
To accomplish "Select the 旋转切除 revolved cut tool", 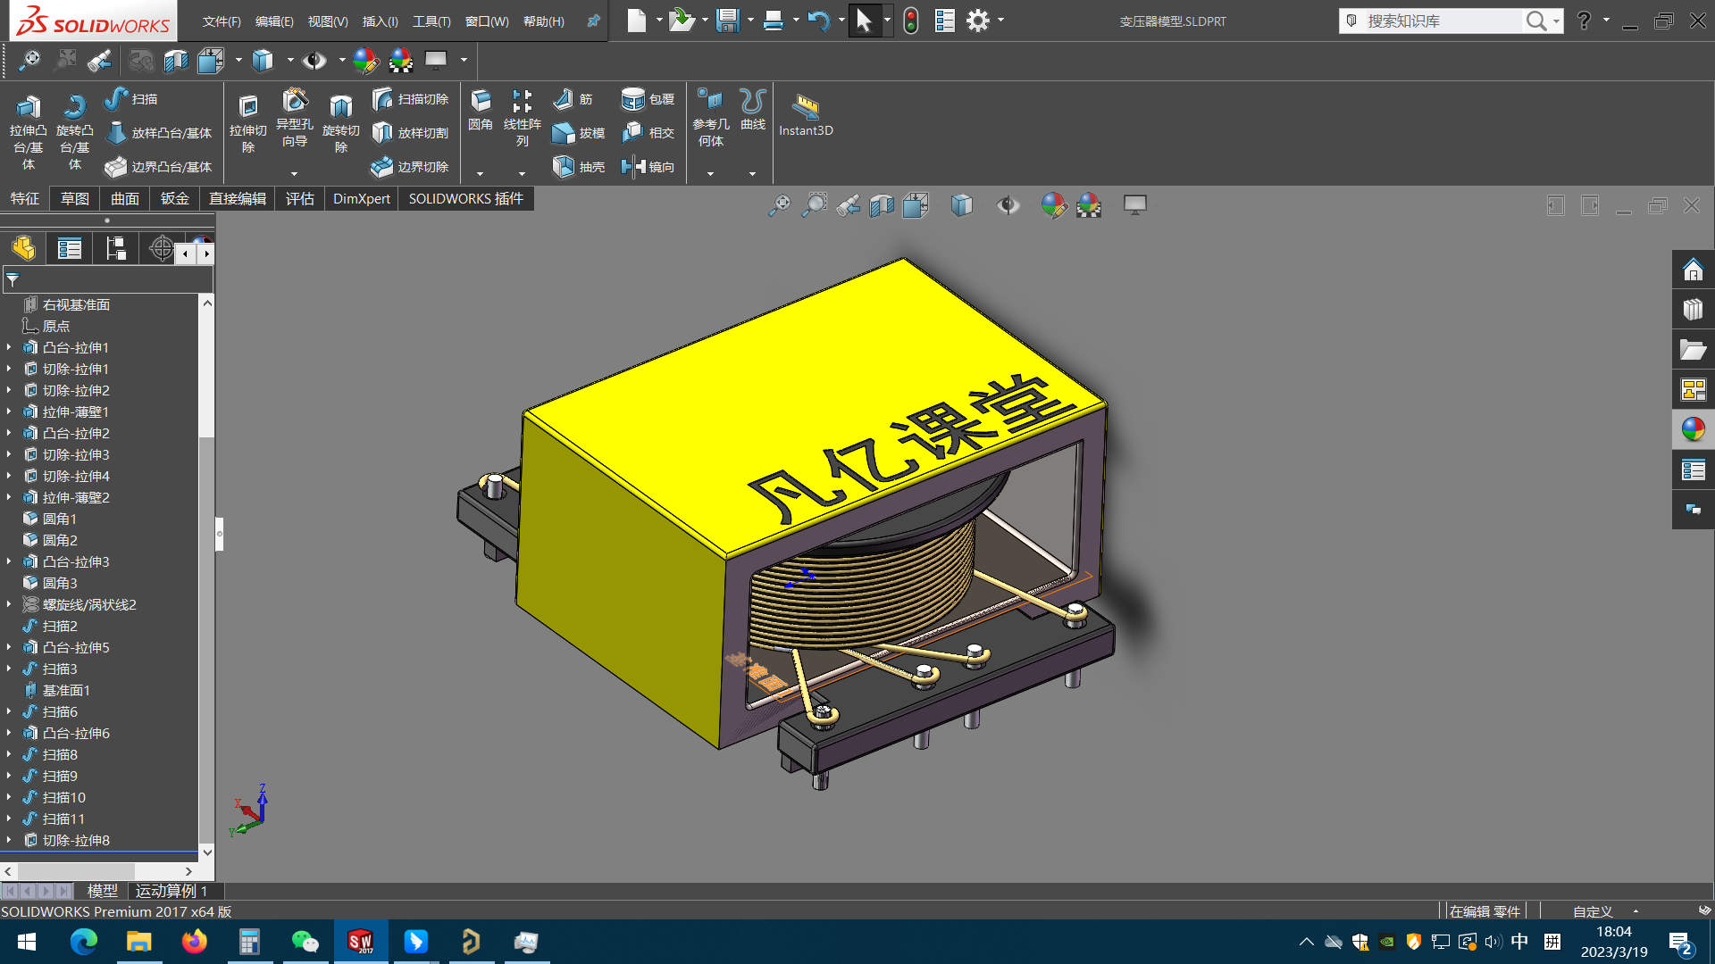I will click(340, 123).
